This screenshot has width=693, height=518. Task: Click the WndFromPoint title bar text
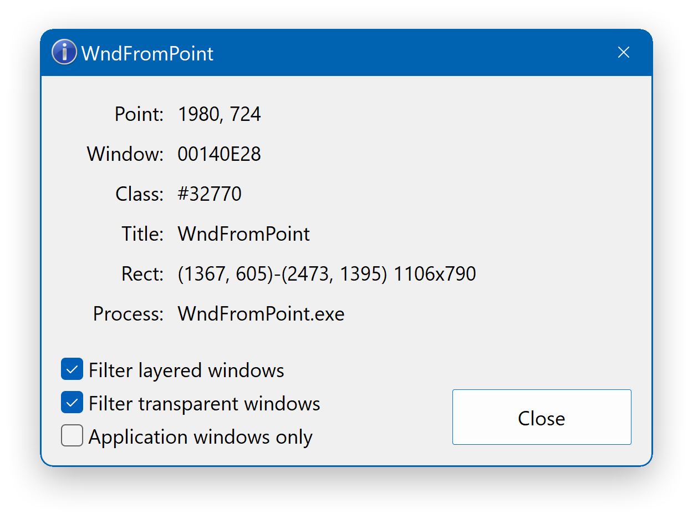[x=147, y=54]
